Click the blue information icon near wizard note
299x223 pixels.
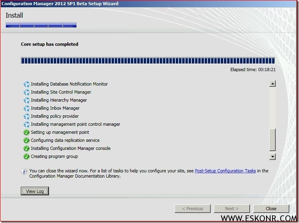(24, 171)
